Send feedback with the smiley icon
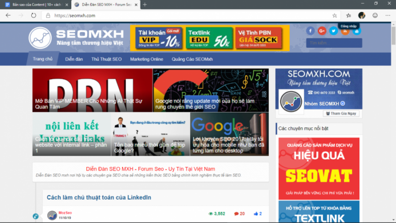Screen dimensions: 396x223 click(375, 15)
